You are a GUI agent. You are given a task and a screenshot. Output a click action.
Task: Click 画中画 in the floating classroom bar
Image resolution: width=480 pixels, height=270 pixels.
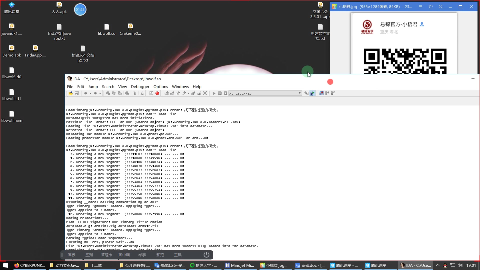point(124,255)
